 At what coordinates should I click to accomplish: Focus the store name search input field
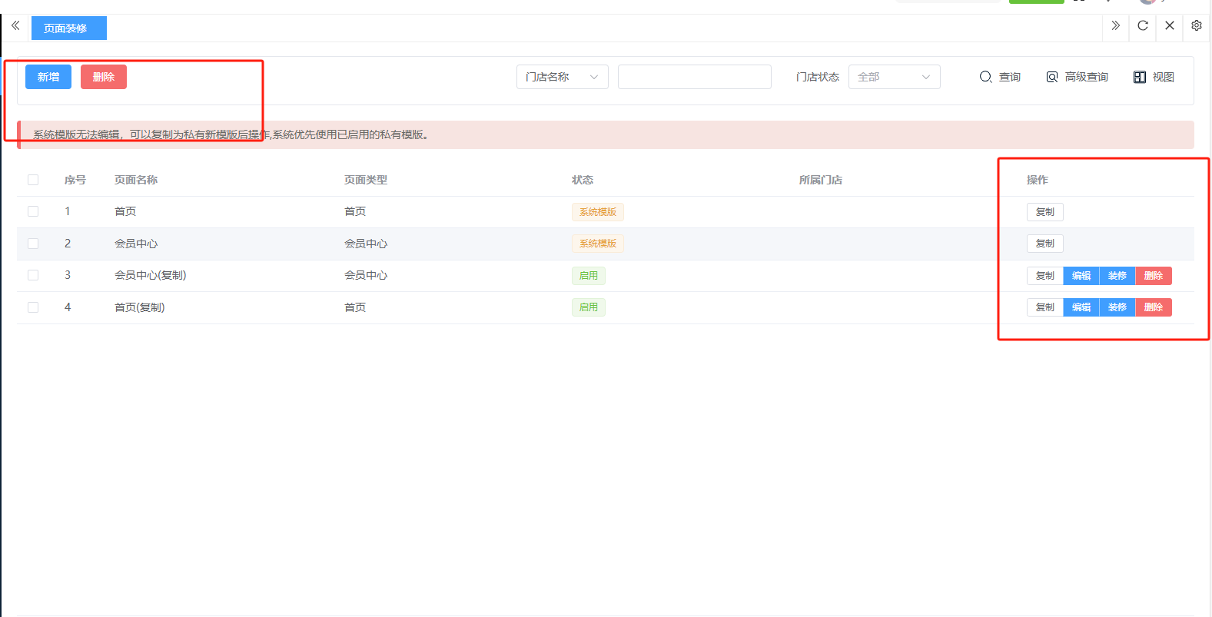(x=694, y=77)
